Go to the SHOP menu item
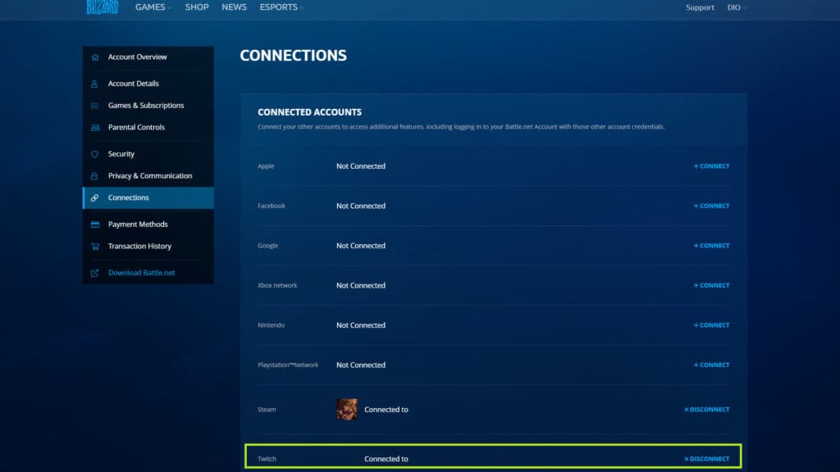Viewport: 840px width, 472px height. [x=196, y=7]
